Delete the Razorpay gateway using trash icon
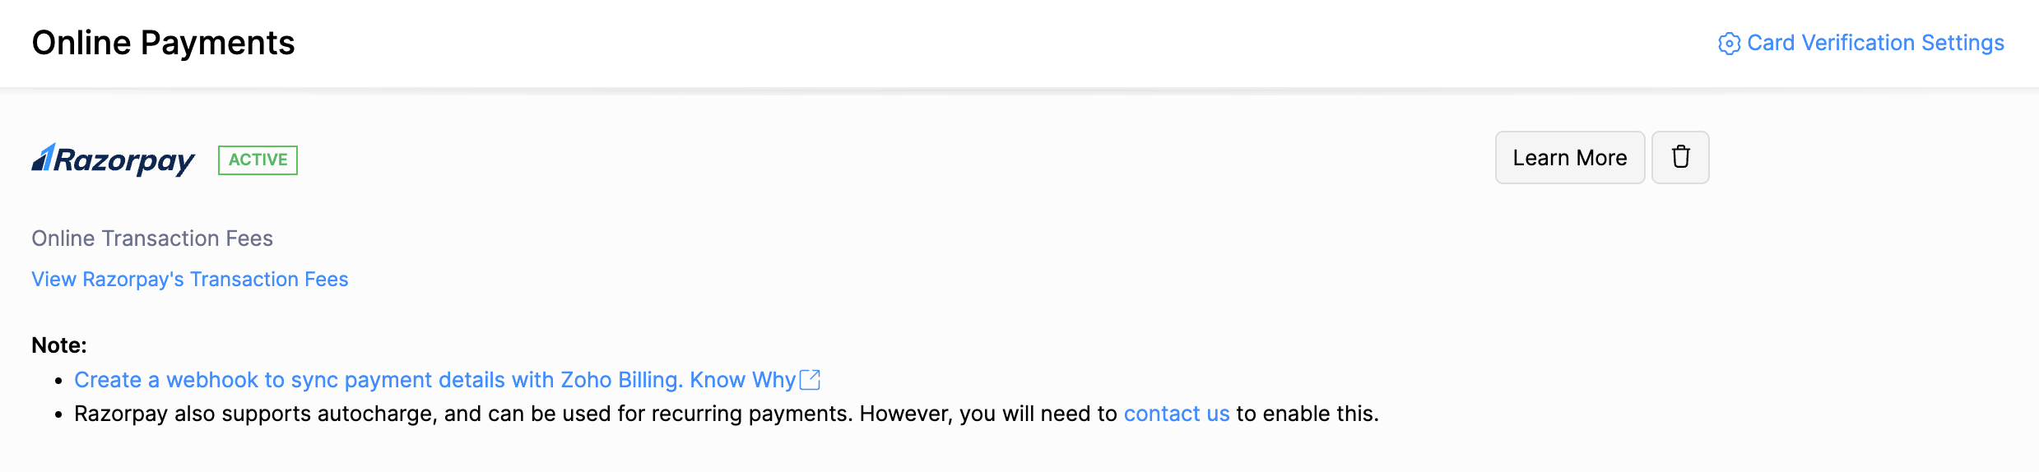This screenshot has height=472, width=2039. (1680, 157)
